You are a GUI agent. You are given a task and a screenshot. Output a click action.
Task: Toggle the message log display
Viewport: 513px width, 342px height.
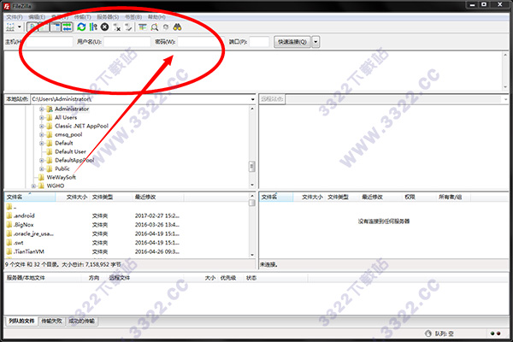tap(32, 27)
